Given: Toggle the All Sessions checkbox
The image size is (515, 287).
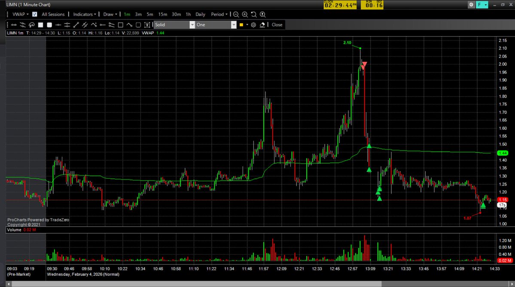Looking at the screenshot, I should coord(34,15).
